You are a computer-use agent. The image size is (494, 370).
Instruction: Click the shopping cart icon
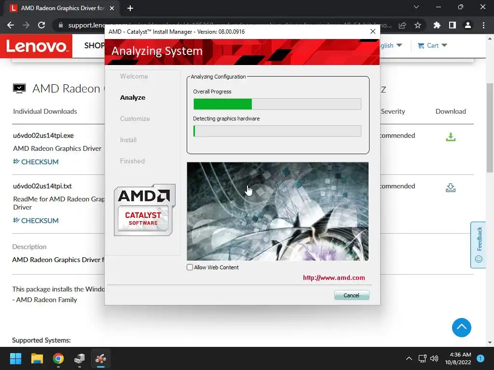pos(421,45)
